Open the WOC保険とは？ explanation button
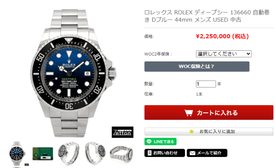 tap(197, 66)
